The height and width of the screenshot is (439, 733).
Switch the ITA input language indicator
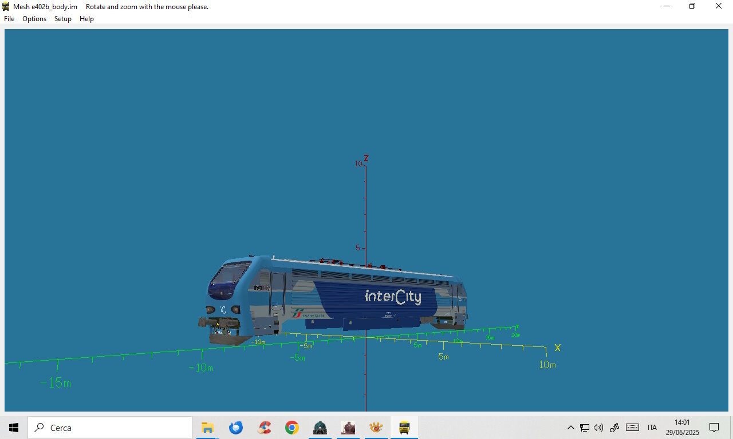click(x=652, y=428)
